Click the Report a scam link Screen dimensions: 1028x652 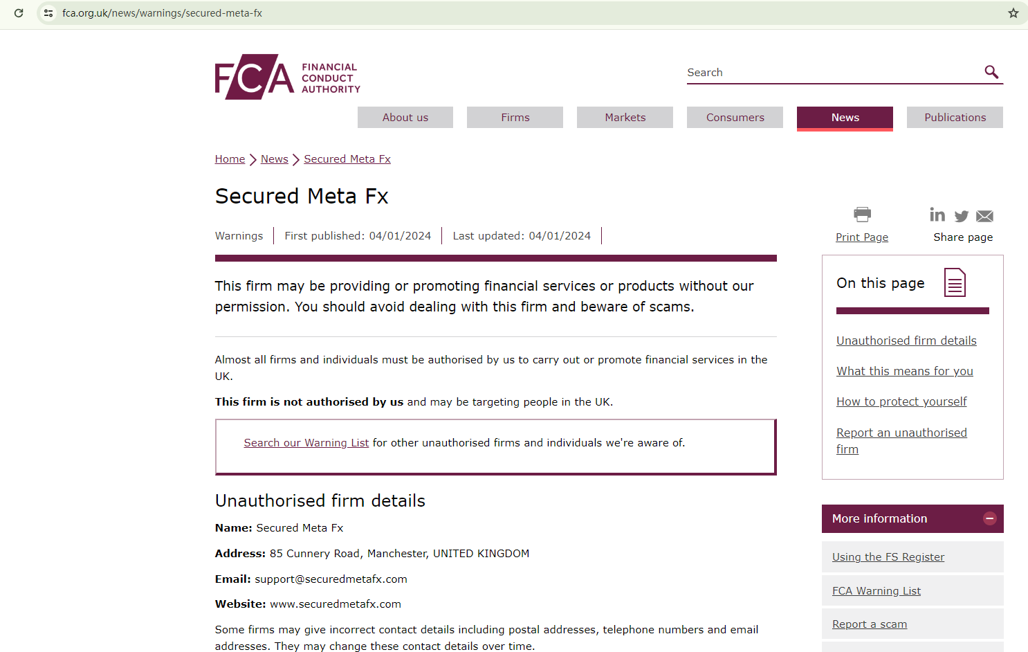click(869, 624)
